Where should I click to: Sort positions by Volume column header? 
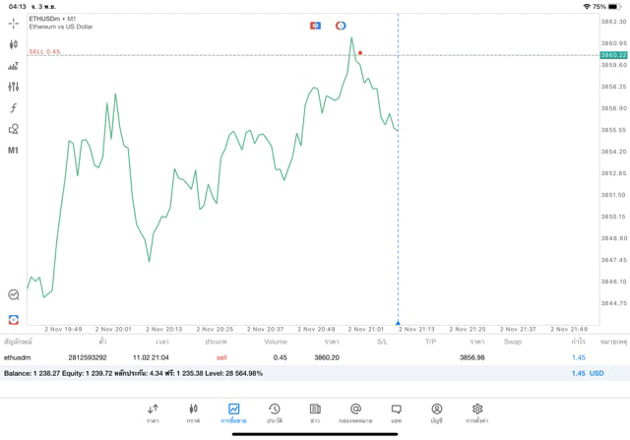pyautogui.click(x=276, y=342)
